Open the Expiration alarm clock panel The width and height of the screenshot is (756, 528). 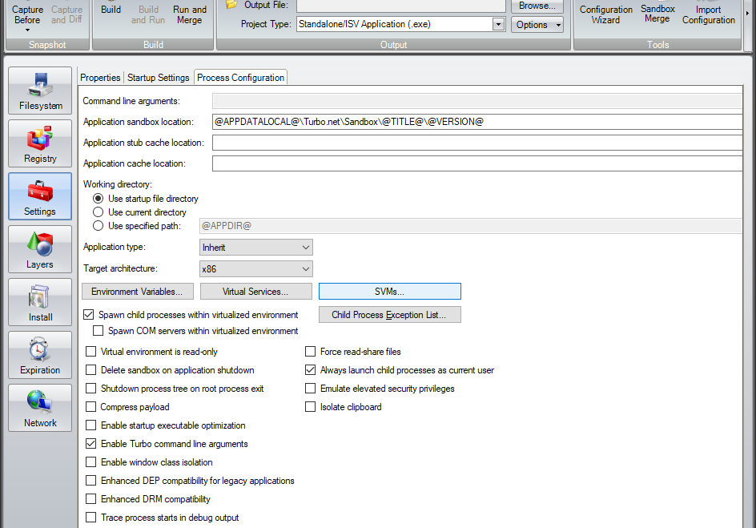click(40, 355)
